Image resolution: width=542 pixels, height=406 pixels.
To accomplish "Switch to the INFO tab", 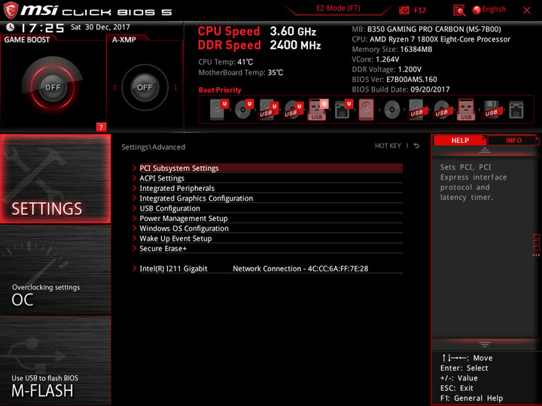I will [x=513, y=140].
